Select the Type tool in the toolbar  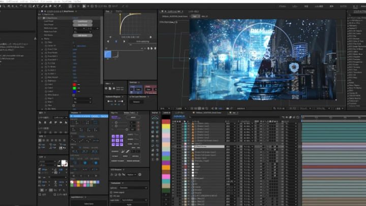tap(38, 6)
